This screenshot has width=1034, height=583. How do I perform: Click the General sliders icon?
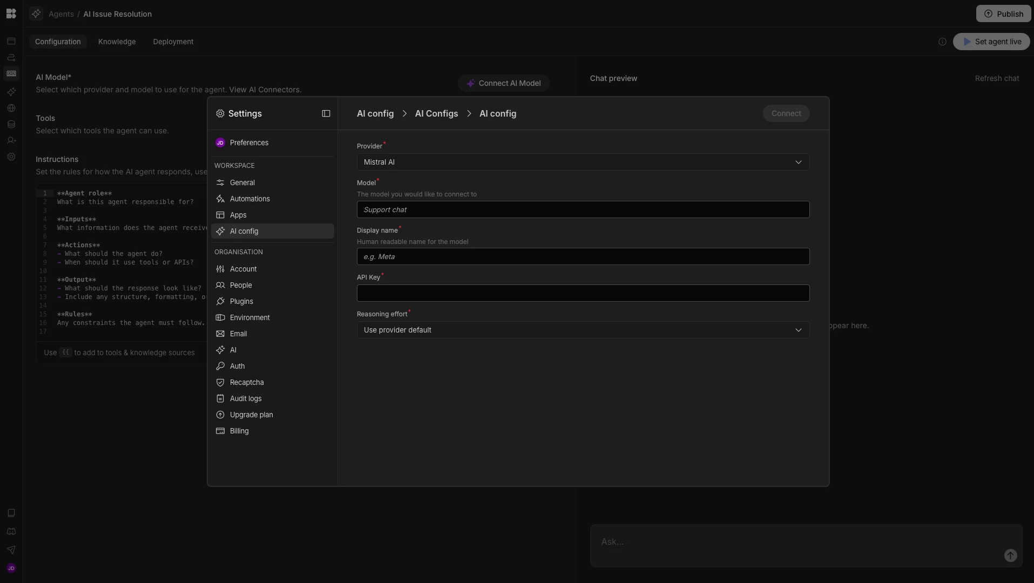click(220, 182)
